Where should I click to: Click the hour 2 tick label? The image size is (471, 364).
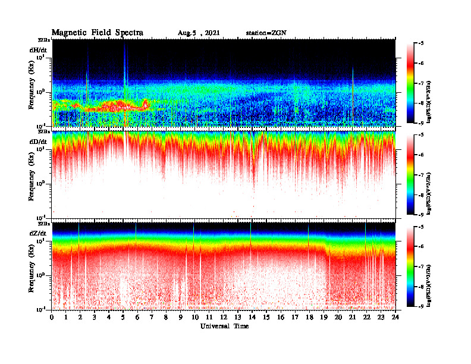(x=80, y=318)
